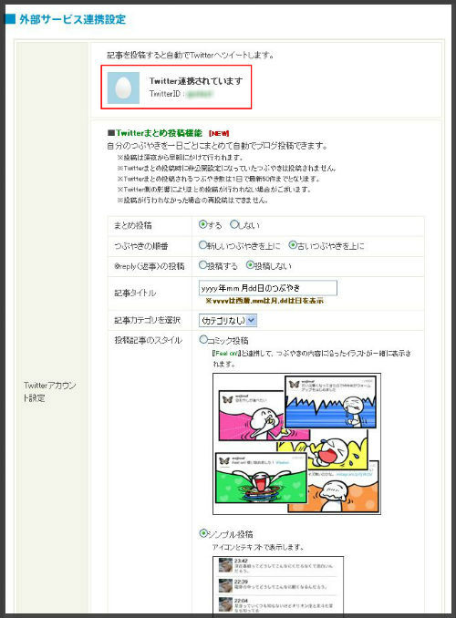Click the yyyy/mm/dd format hint text
Viewport: 456px width, 618px height.
click(x=264, y=301)
